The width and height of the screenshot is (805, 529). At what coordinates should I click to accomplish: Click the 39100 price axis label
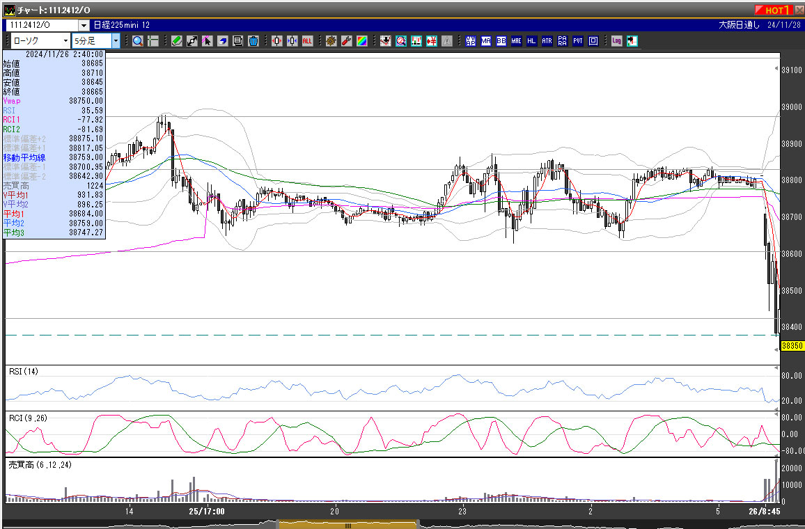[x=792, y=70]
